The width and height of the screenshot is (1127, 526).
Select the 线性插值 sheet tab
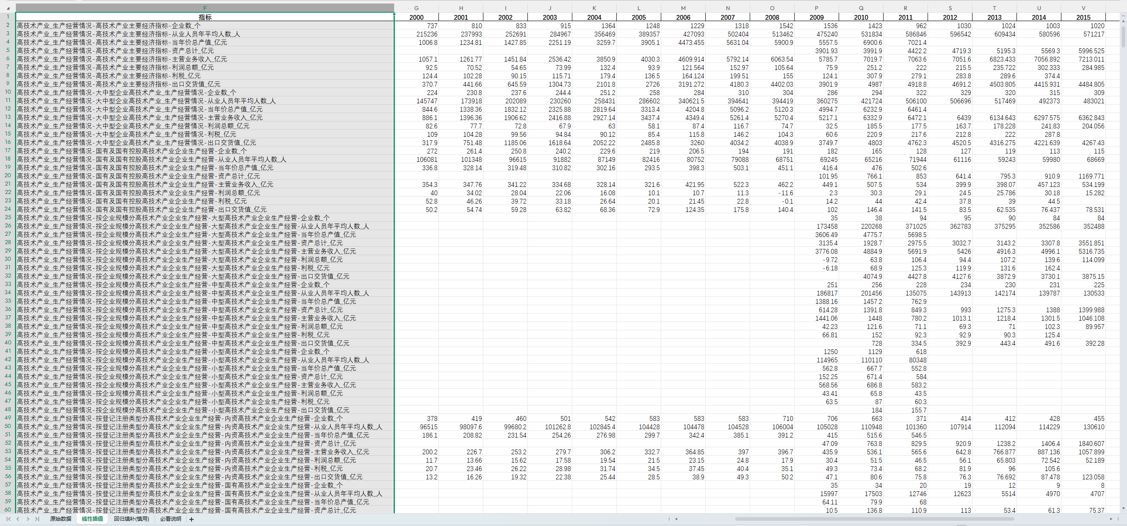point(92,519)
